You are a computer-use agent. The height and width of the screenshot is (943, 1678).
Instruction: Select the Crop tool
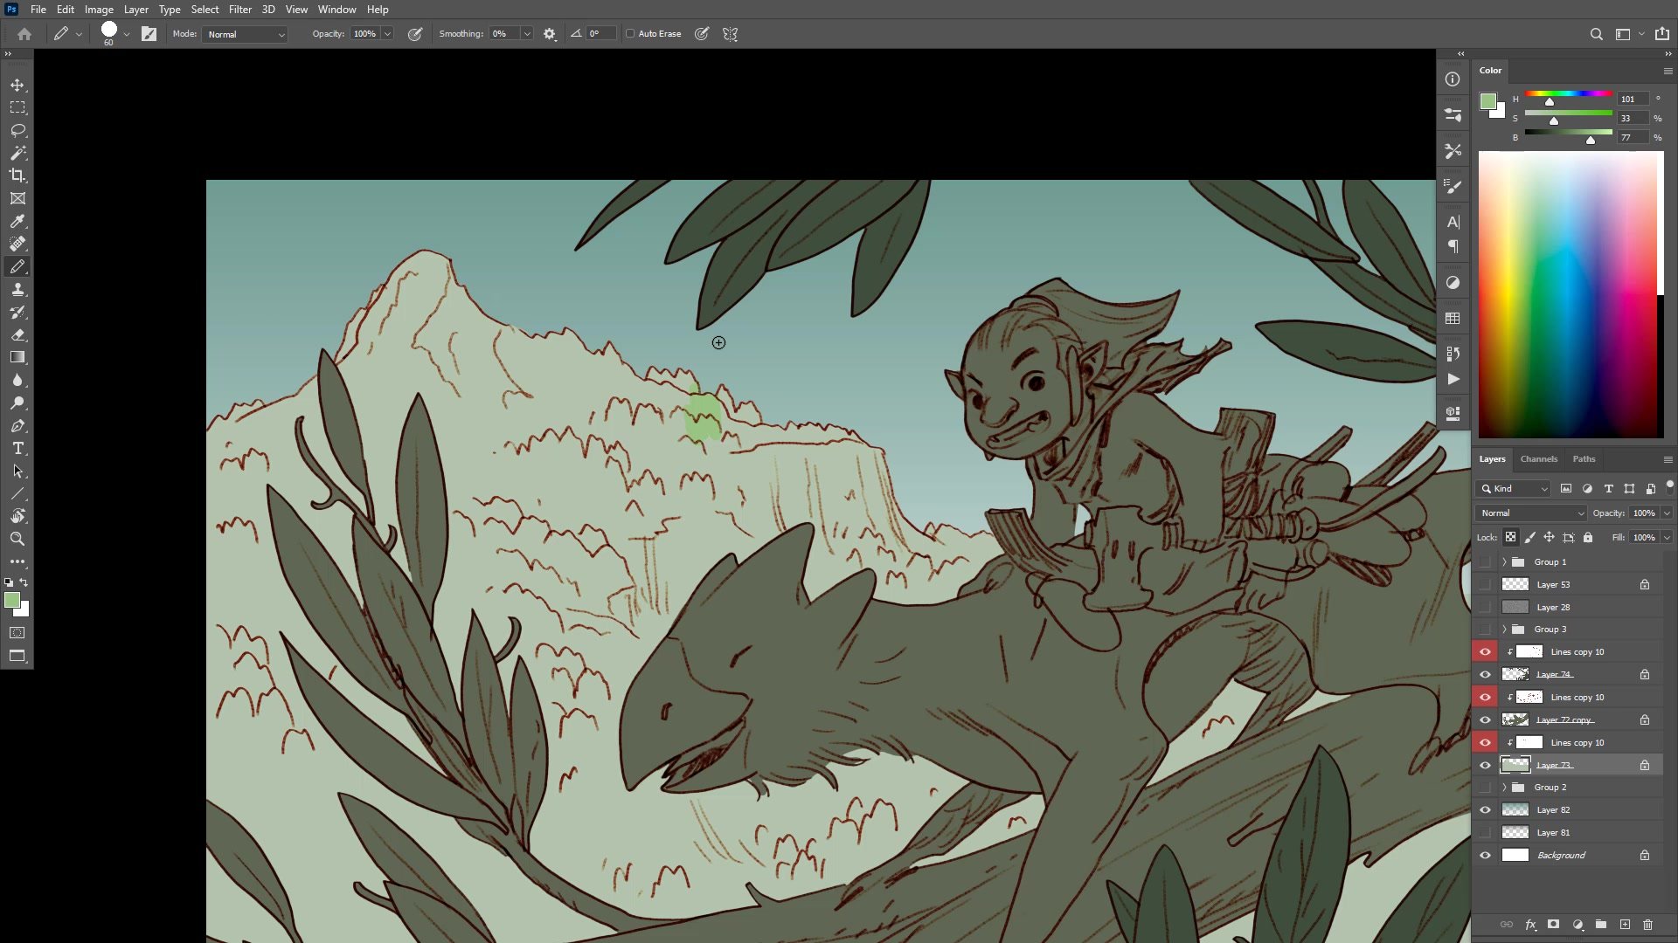coord(17,176)
